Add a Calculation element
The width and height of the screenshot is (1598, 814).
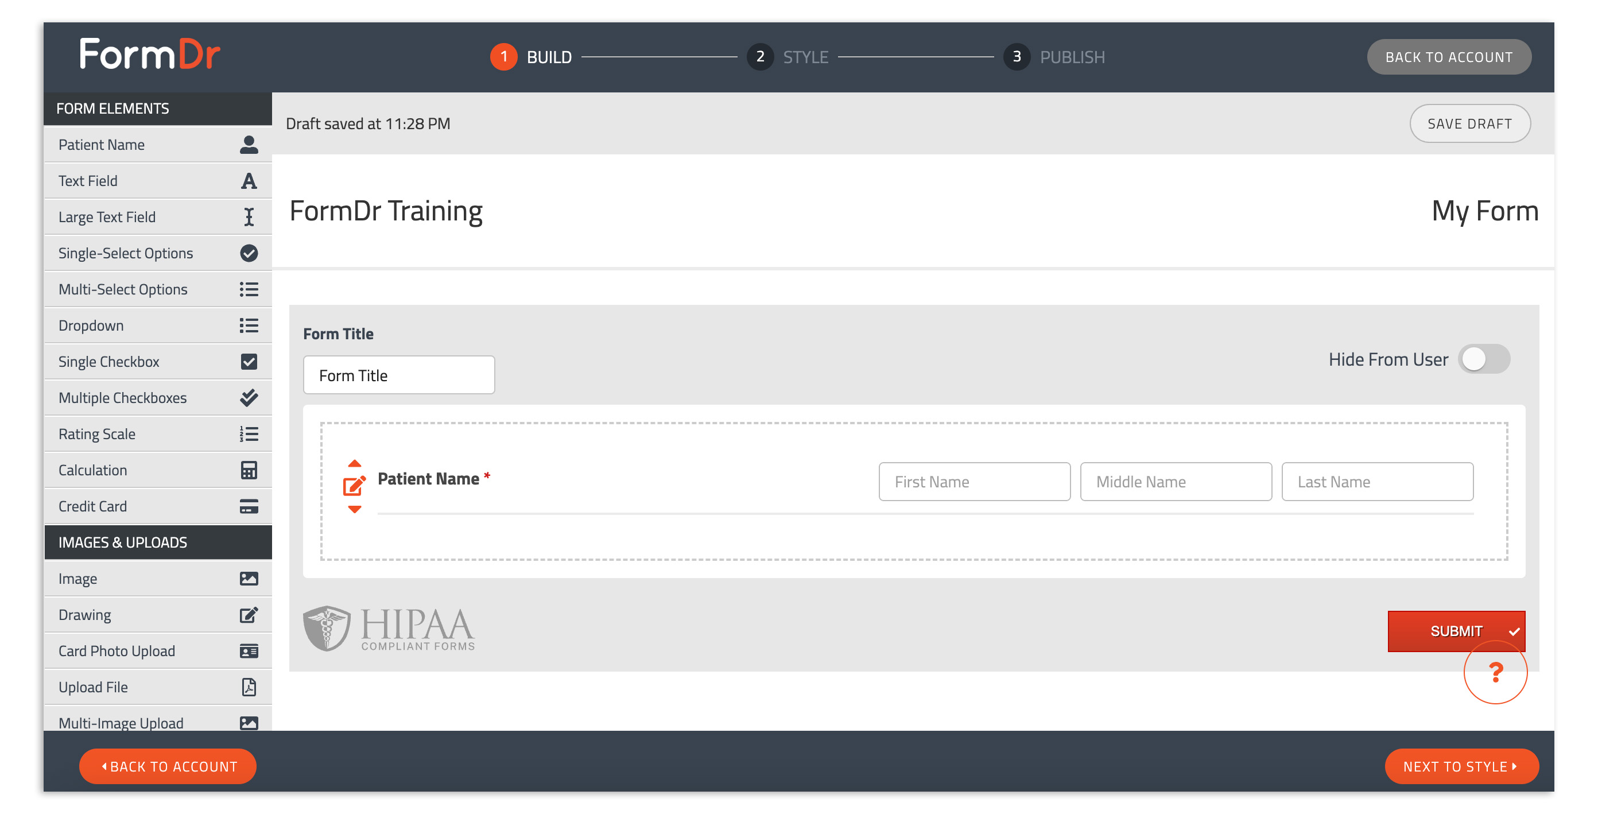(158, 470)
